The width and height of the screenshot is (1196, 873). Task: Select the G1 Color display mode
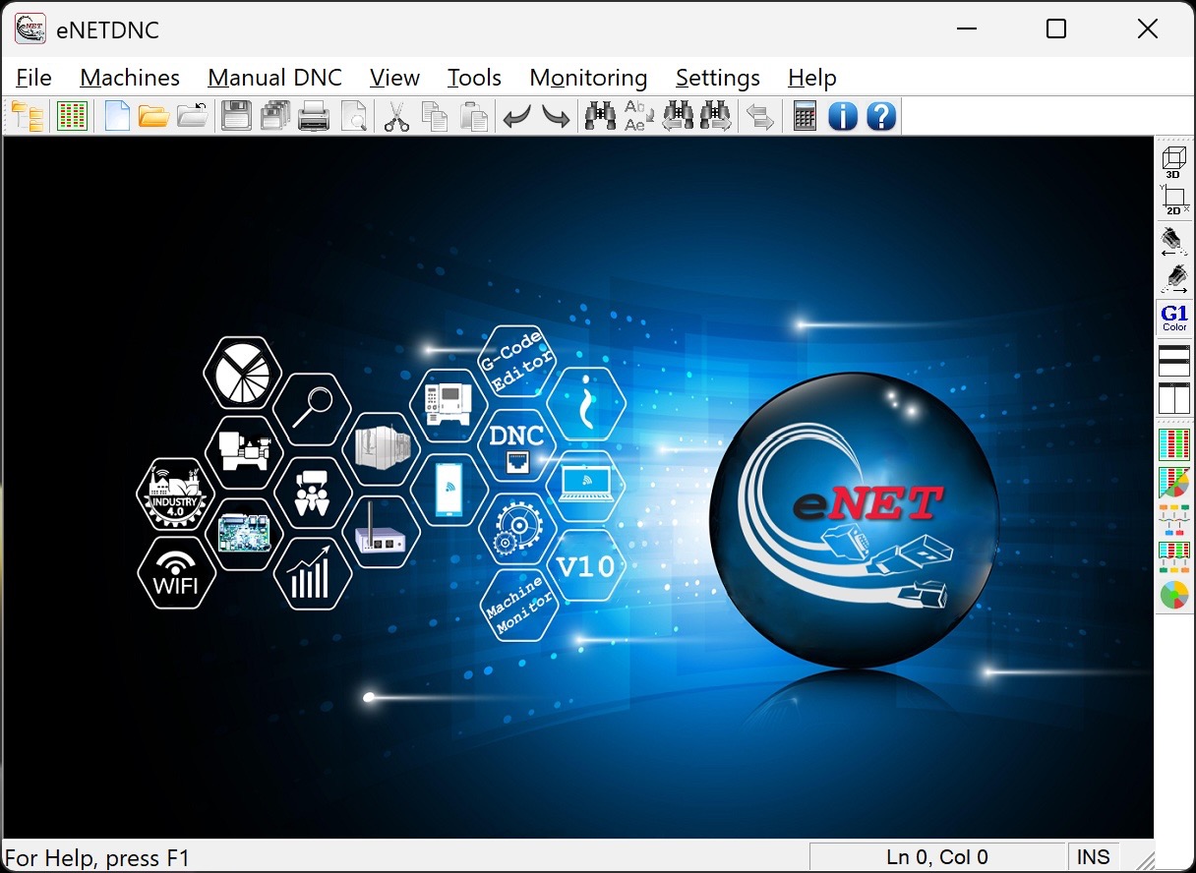(x=1174, y=317)
